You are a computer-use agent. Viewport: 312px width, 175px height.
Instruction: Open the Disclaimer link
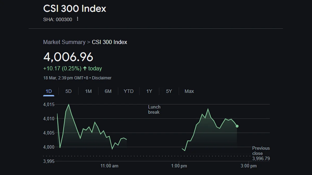tap(102, 78)
